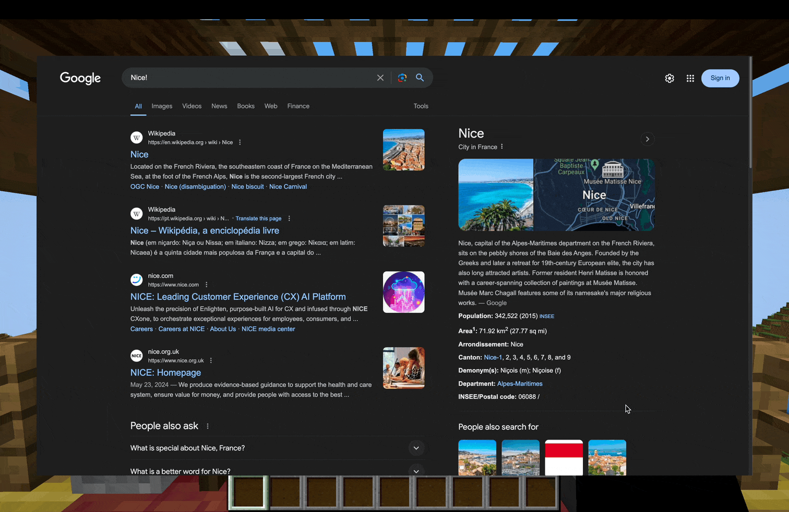Open the settings gear icon
The width and height of the screenshot is (789, 512).
coord(670,78)
